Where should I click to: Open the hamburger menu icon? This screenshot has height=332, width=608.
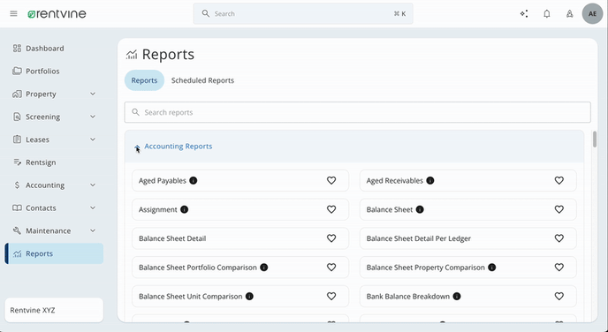click(13, 13)
